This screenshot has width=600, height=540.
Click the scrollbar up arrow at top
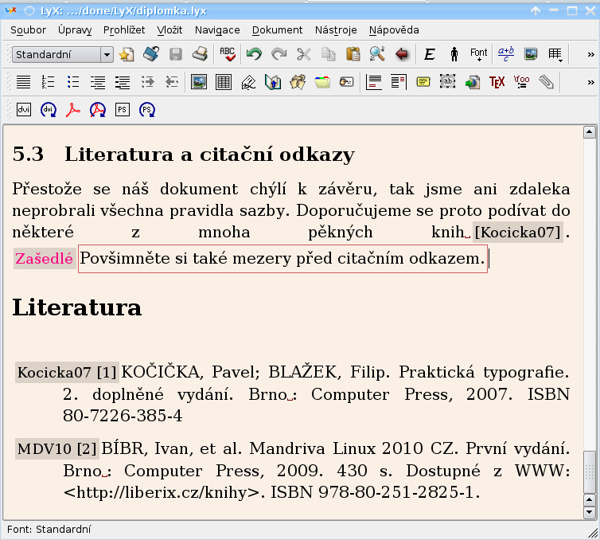pyautogui.click(x=590, y=132)
